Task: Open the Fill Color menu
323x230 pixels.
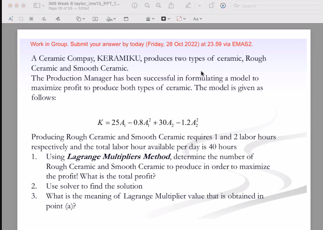Action: (x=181, y=19)
